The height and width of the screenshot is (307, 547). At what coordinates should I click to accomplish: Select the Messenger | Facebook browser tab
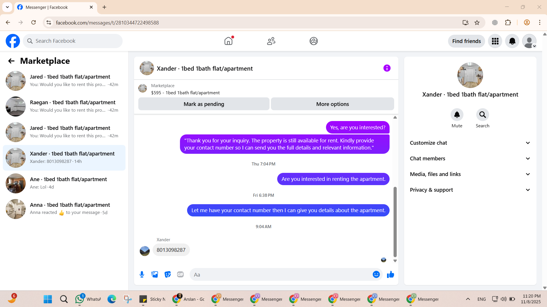[x=56, y=7]
